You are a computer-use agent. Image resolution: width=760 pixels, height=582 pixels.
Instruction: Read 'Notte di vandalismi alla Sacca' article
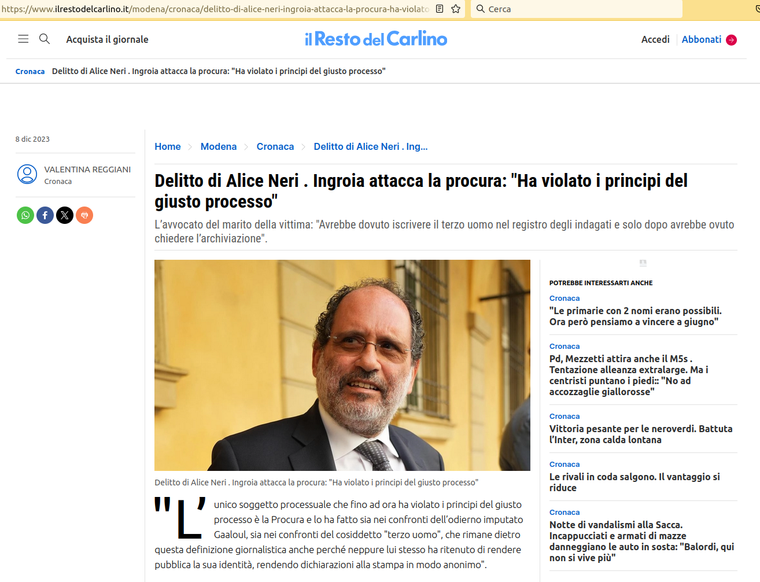click(642, 541)
